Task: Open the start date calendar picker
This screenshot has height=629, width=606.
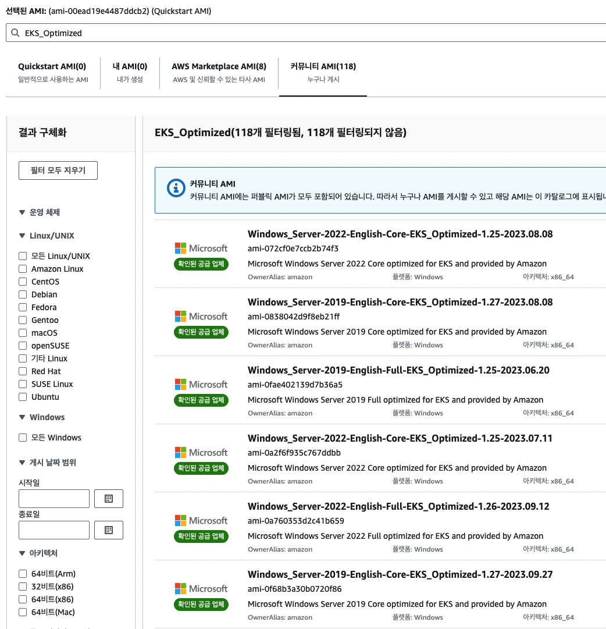Action: point(109,499)
